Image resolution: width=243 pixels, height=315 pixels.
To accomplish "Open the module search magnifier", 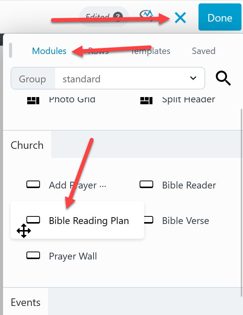I will [223, 79].
